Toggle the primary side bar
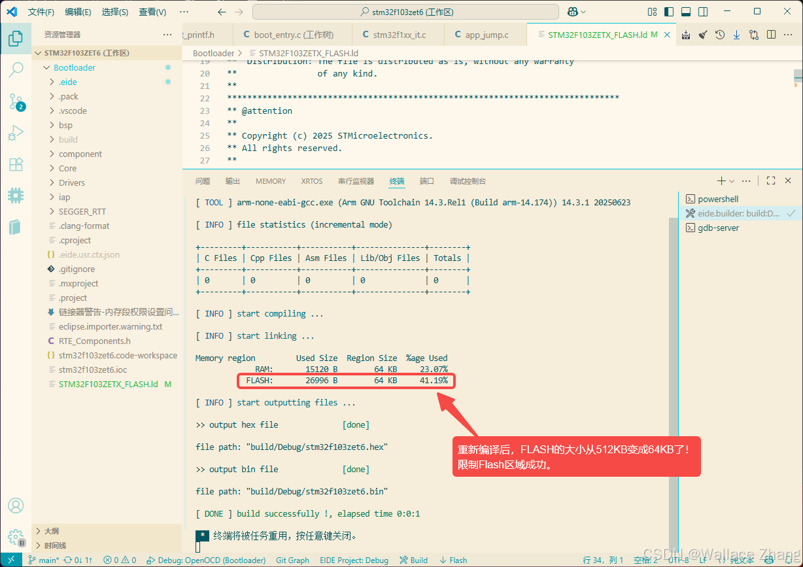The height and width of the screenshot is (567, 803). 669,12
